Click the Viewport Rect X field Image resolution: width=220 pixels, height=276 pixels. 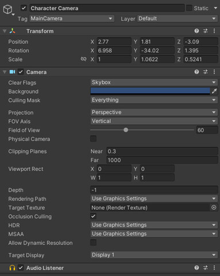click(114, 169)
